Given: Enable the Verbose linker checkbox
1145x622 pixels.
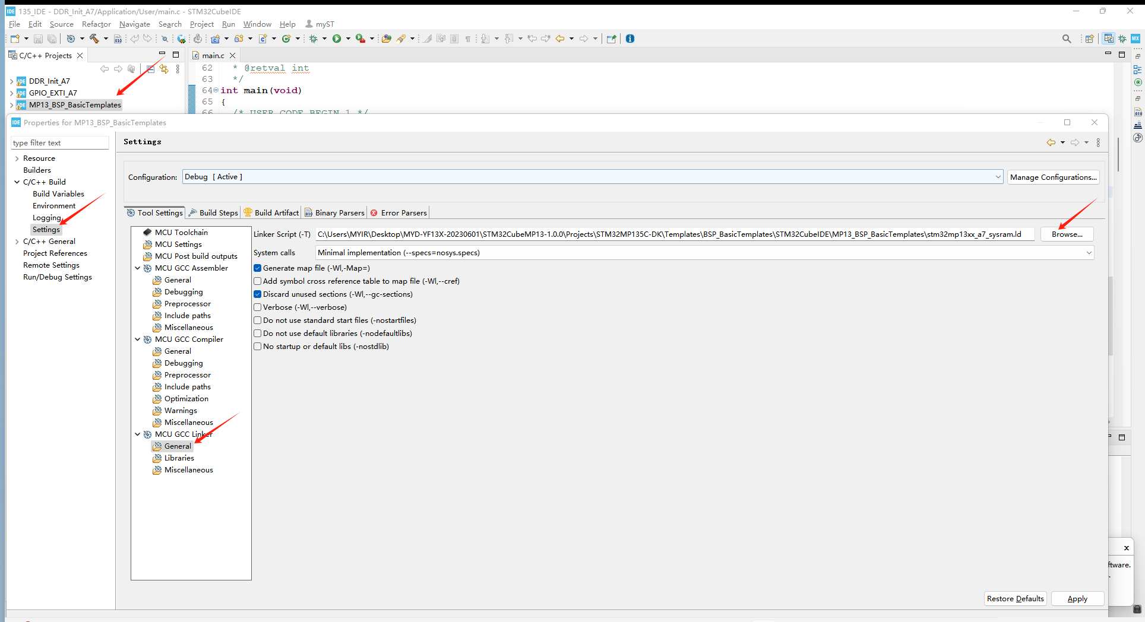Looking at the screenshot, I should coord(258,307).
